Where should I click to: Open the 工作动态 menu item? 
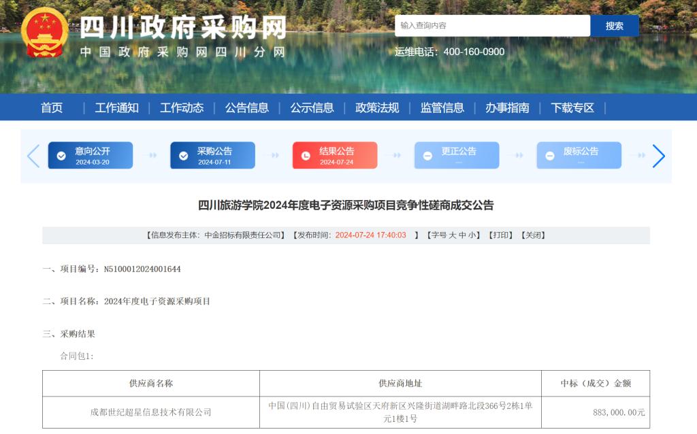coord(182,107)
